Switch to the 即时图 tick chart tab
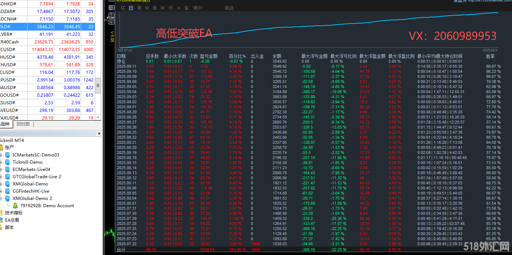 (23, 124)
